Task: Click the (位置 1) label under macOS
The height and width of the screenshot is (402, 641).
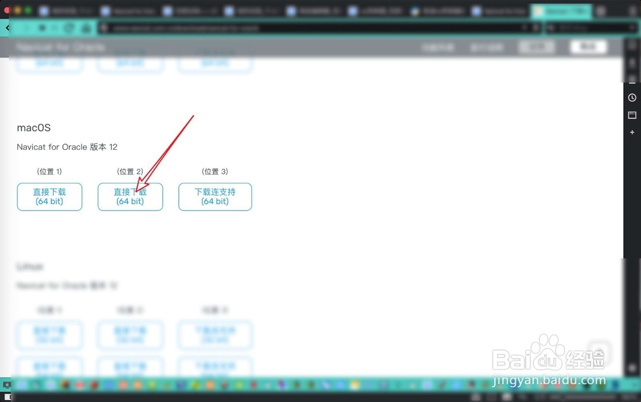Action: [x=49, y=172]
